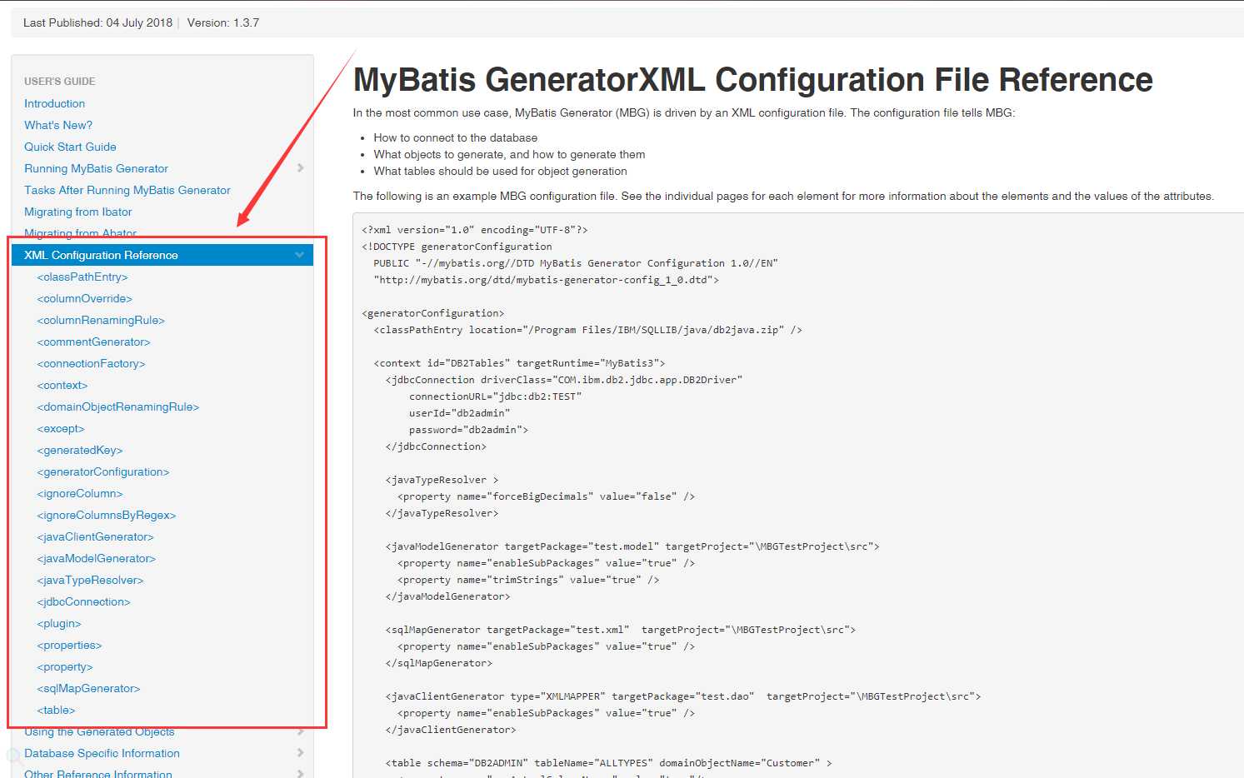This screenshot has height=778, width=1244.
Task: Open the <sqlMapGenerator> reference page
Action: (x=88, y=688)
